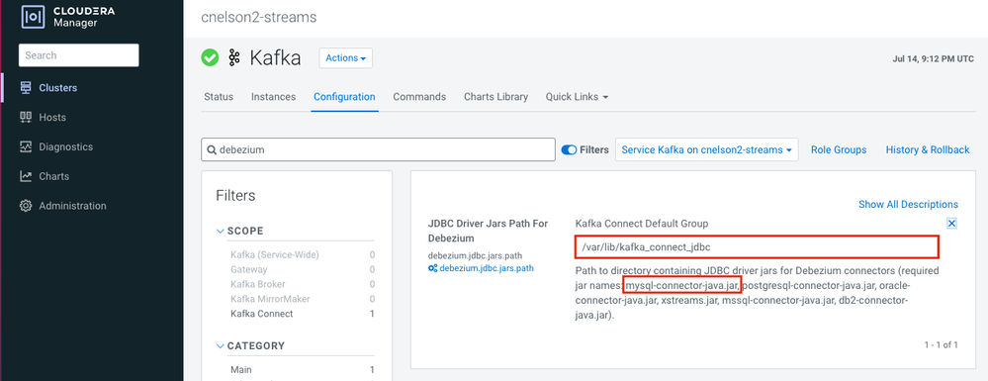988x381 pixels.
Task: Toggle the Filters switch off
Action: 569,150
